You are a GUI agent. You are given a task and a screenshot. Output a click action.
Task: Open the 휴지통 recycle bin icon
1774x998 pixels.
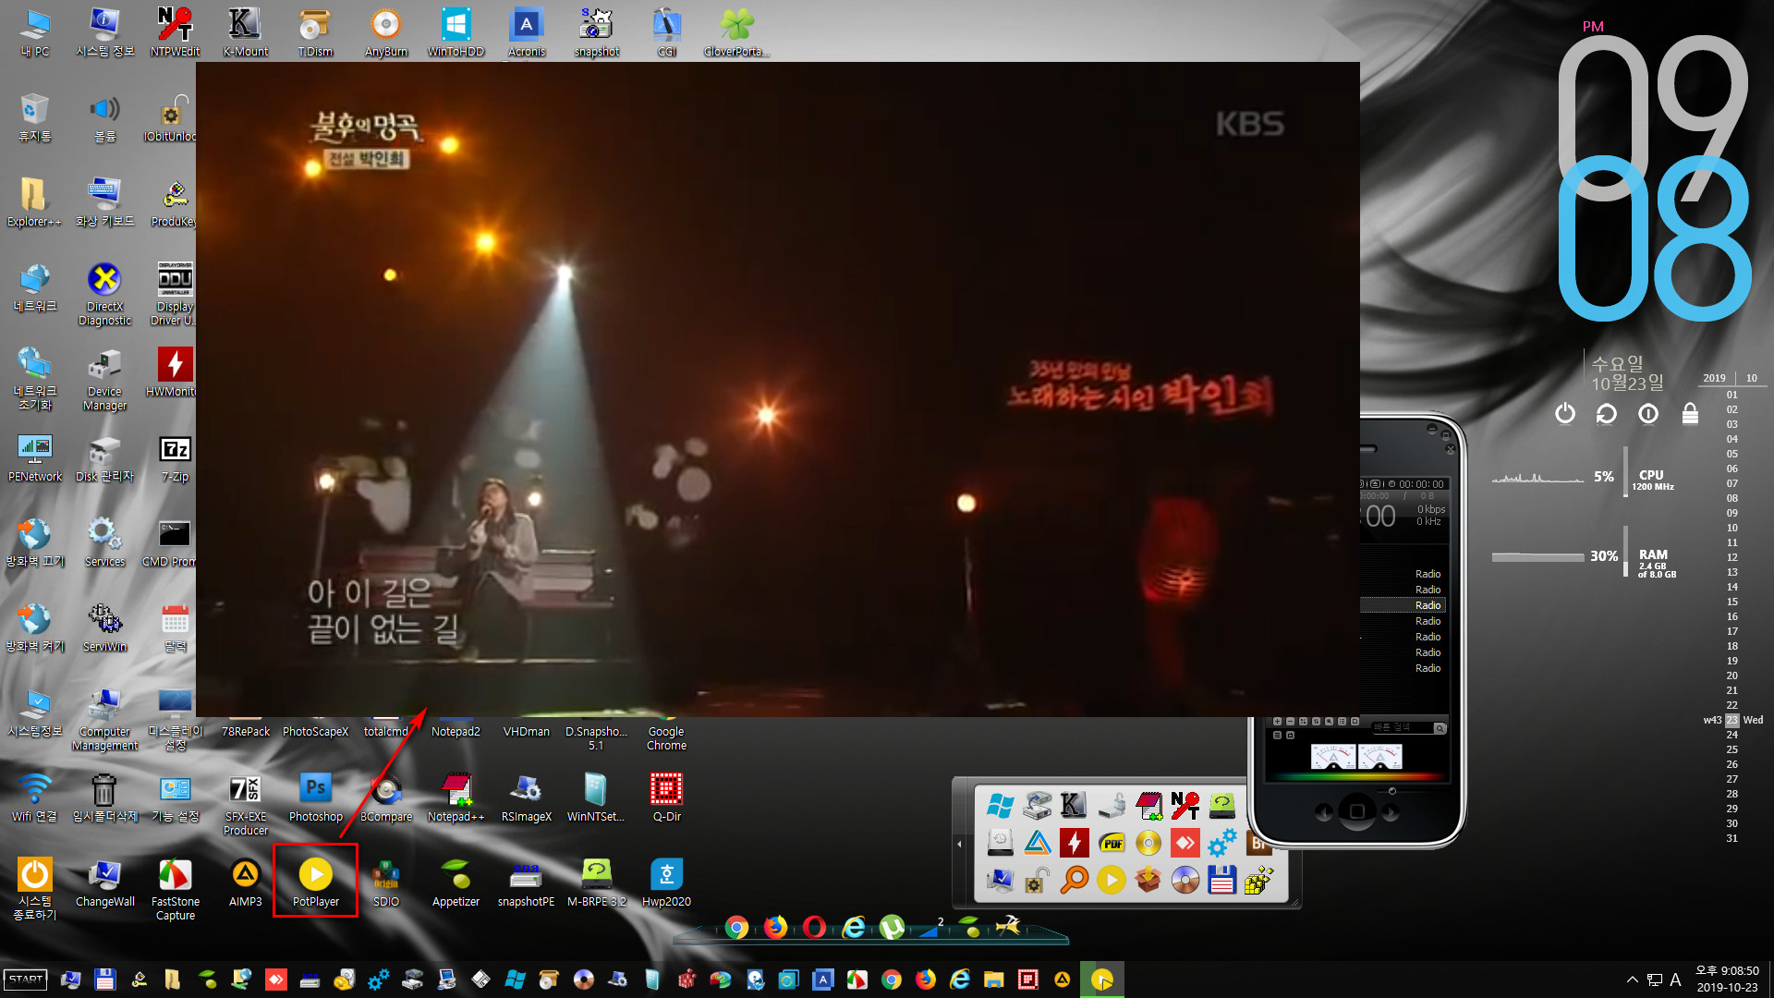34,117
